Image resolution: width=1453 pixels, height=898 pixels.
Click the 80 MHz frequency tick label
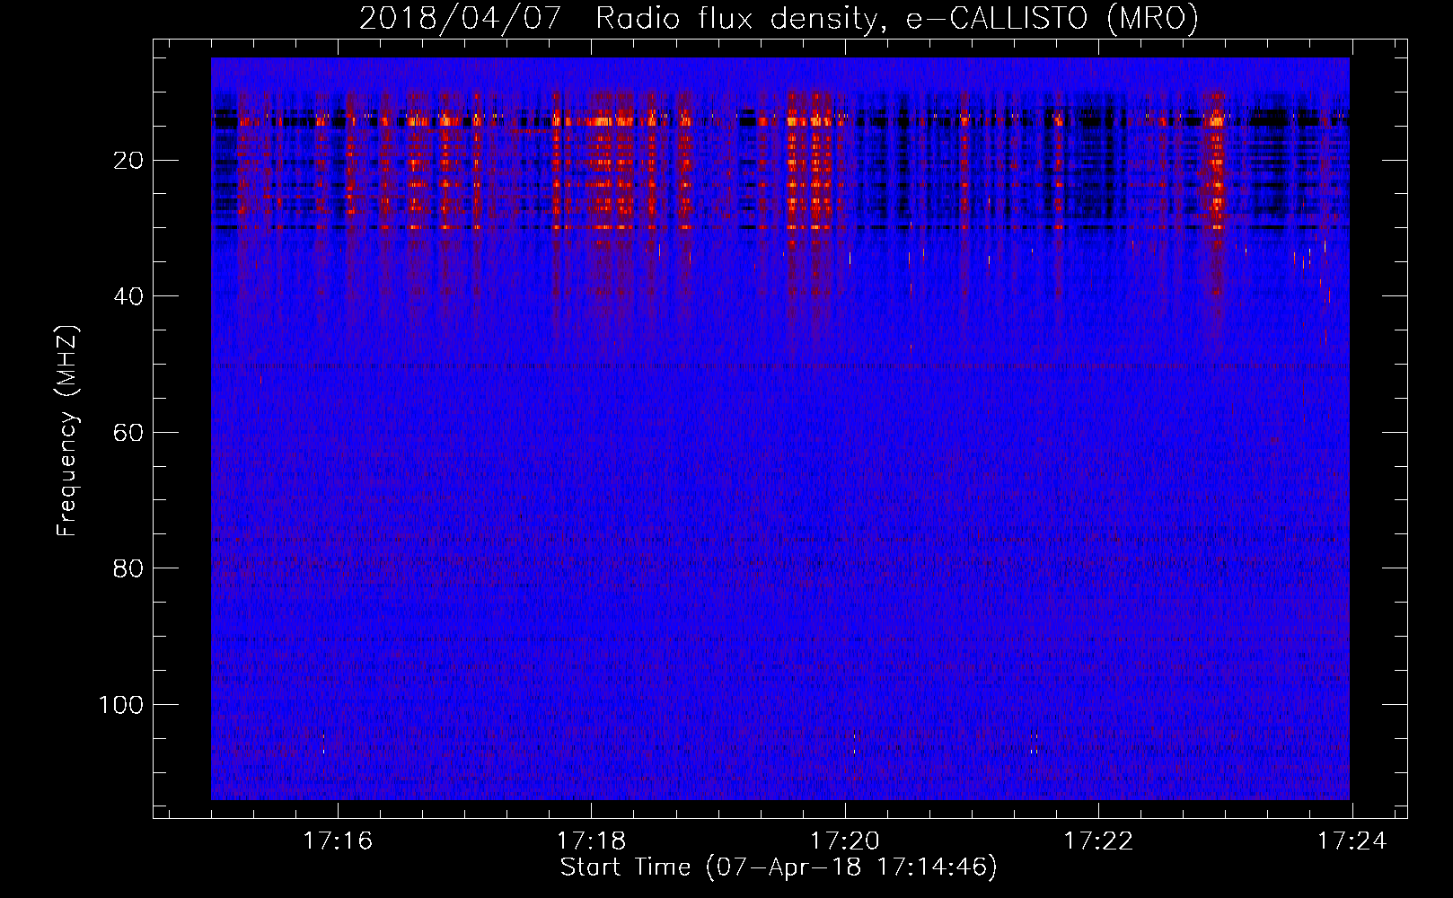pyautogui.click(x=128, y=568)
